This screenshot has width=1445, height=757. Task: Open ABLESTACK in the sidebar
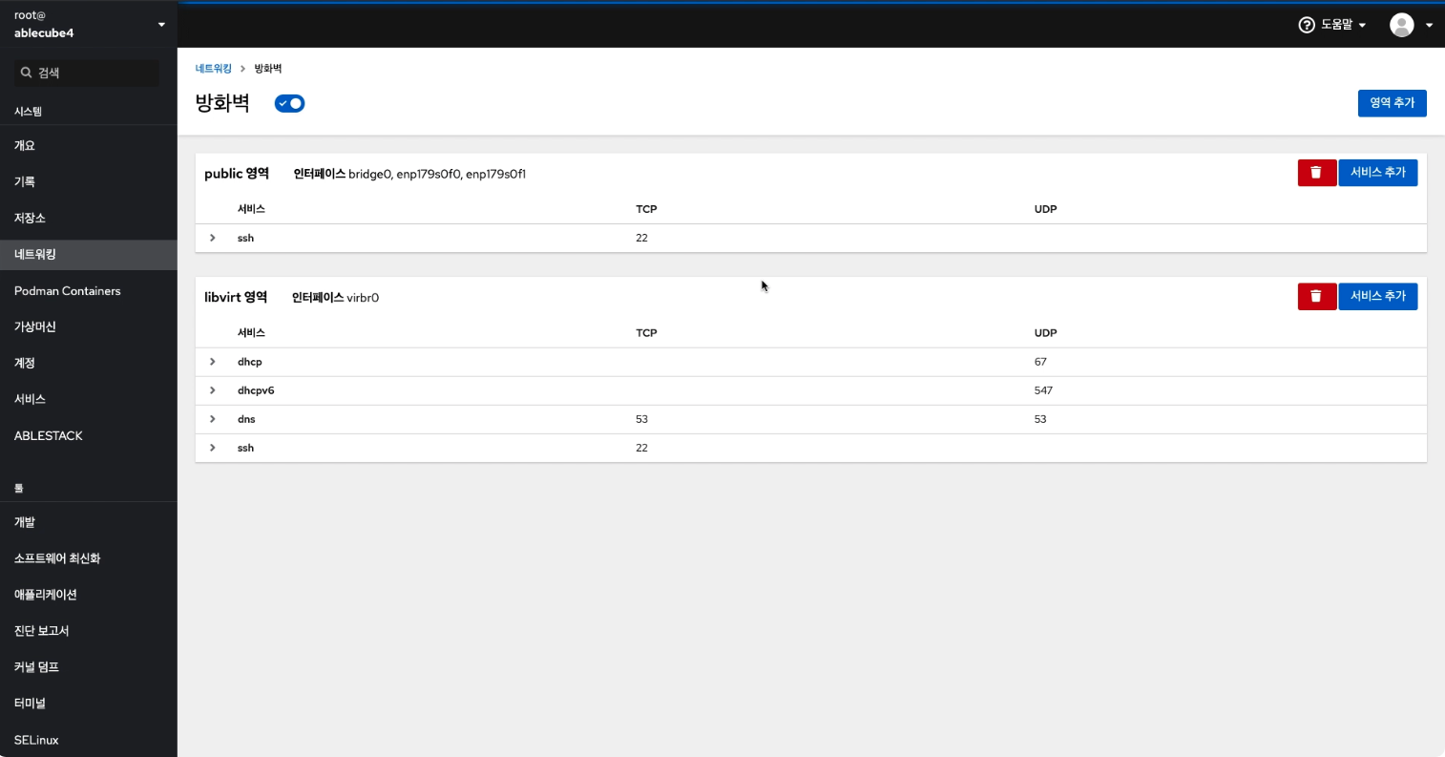(x=89, y=435)
